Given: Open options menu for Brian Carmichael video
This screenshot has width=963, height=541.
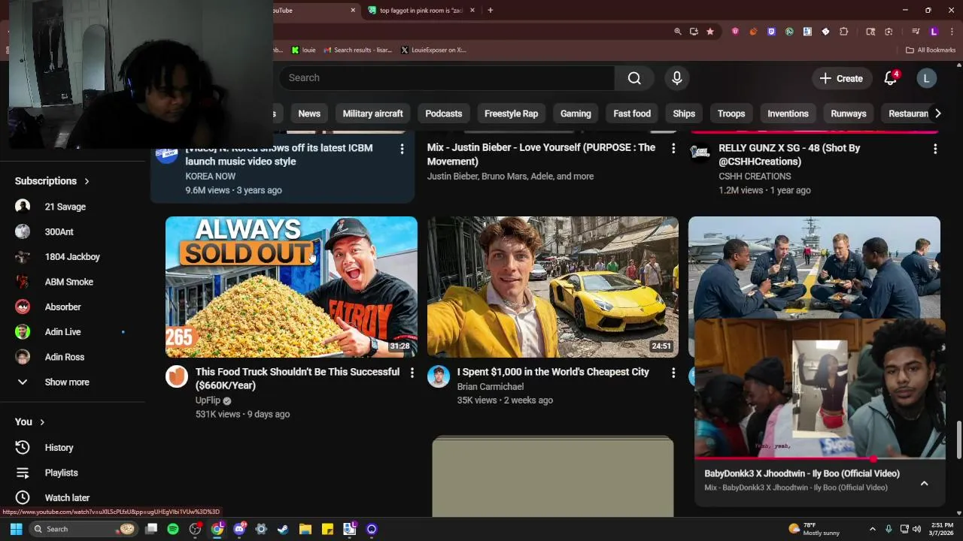Looking at the screenshot, I should 673,373.
